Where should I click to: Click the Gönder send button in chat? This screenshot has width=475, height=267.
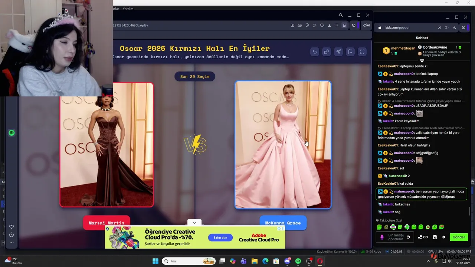[x=459, y=237]
